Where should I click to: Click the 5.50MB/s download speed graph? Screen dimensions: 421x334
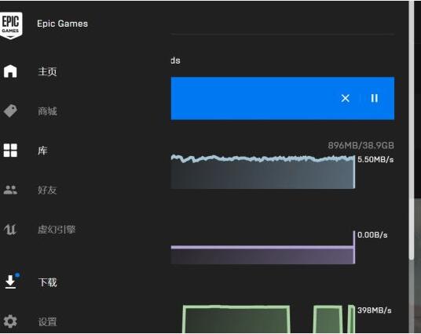pyautogui.click(x=263, y=172)
